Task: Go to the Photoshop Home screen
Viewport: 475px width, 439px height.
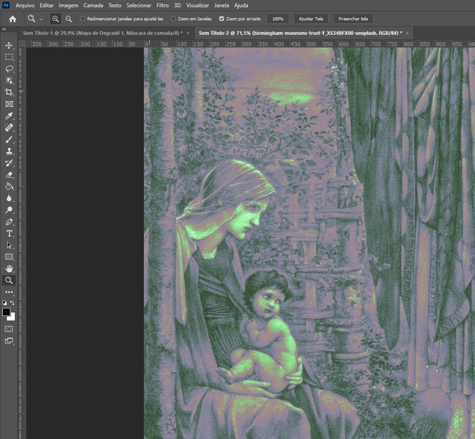Action: click(13, 19)
